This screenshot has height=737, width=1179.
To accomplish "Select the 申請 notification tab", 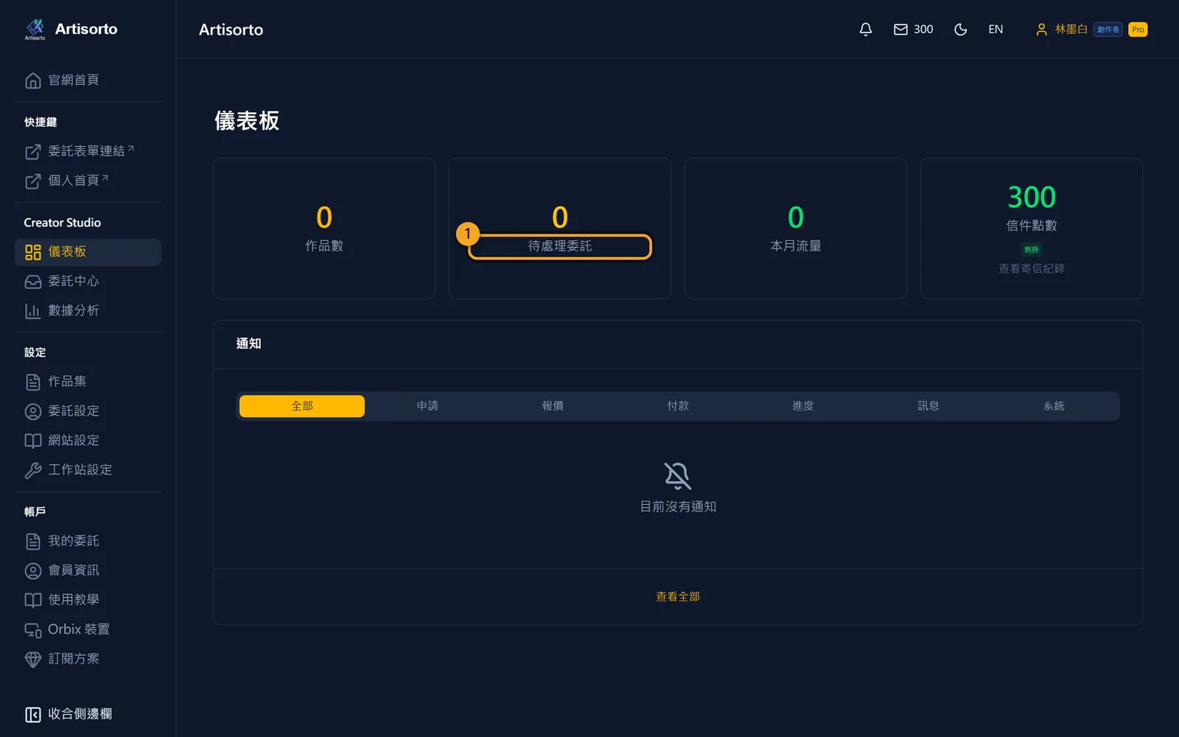I will coord(427,406).
